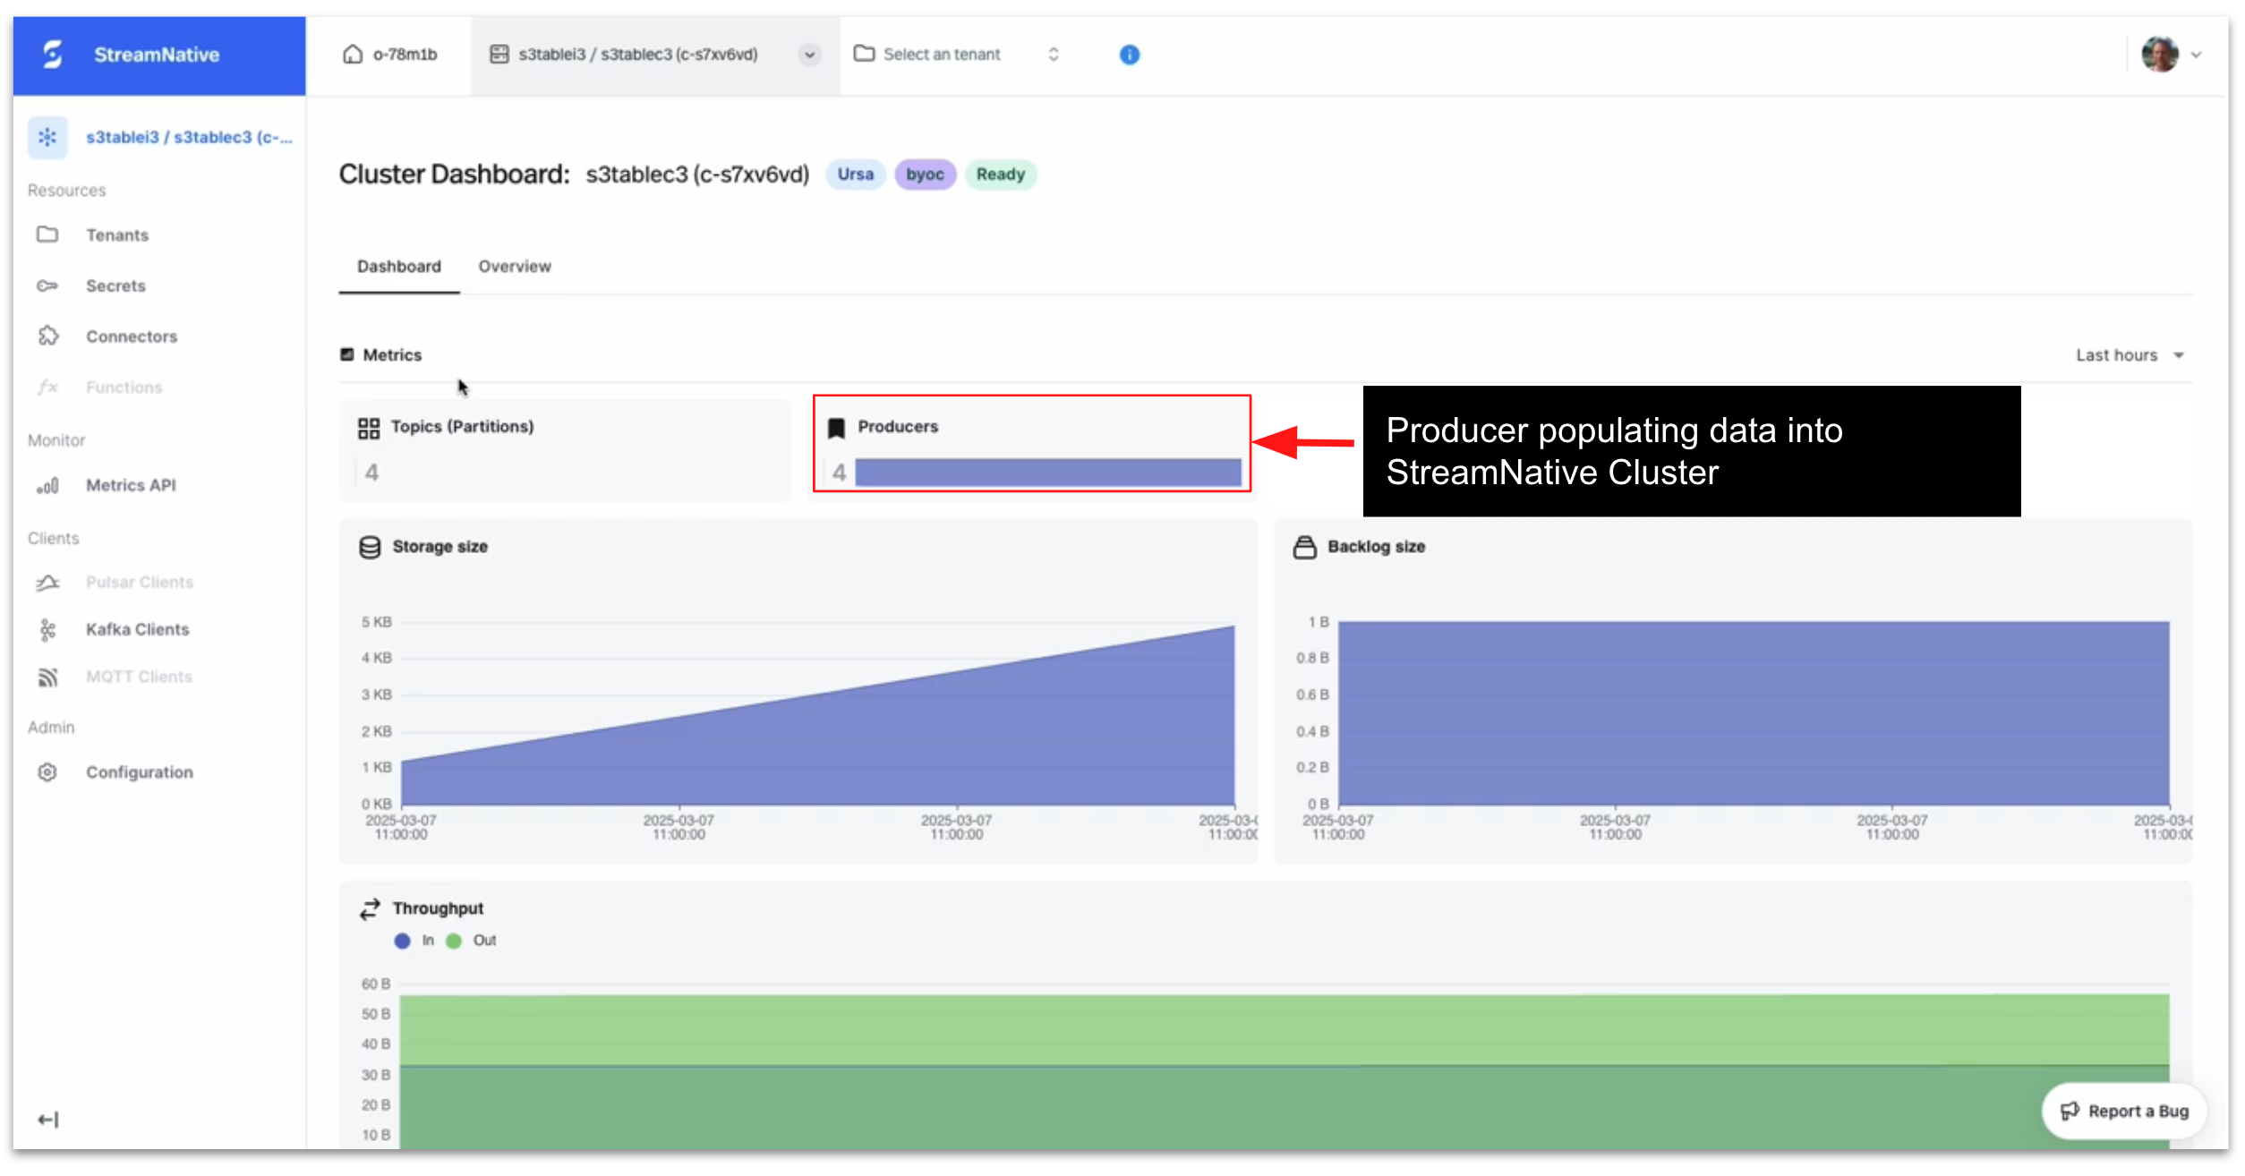Open the user avatar menu
Screen dimensions: 2245x1176
tap(2159, 55)
